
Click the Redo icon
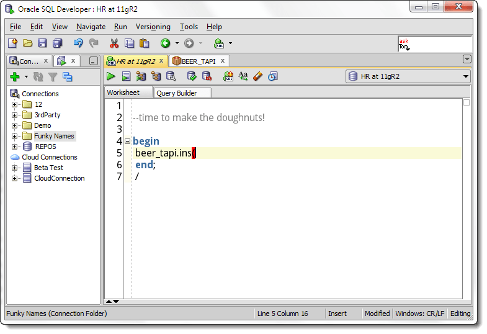pos(94,43)
